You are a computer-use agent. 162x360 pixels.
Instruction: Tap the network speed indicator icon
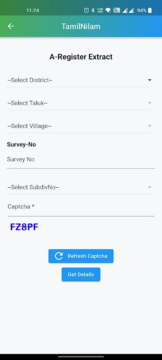(x=100, y=10)
